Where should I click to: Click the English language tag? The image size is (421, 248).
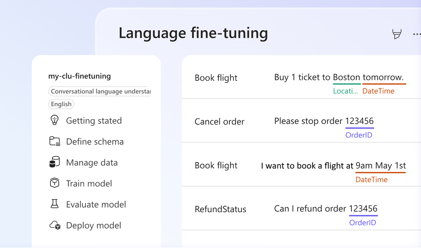coord(61,104)
